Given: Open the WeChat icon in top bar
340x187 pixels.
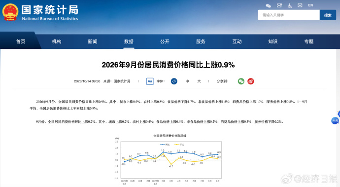Looking at the screenshot, I should (x=268, y=5).
